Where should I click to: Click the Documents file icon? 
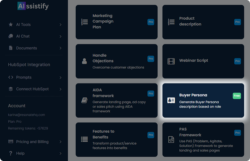pyautogui.click(x=11, y=48)
